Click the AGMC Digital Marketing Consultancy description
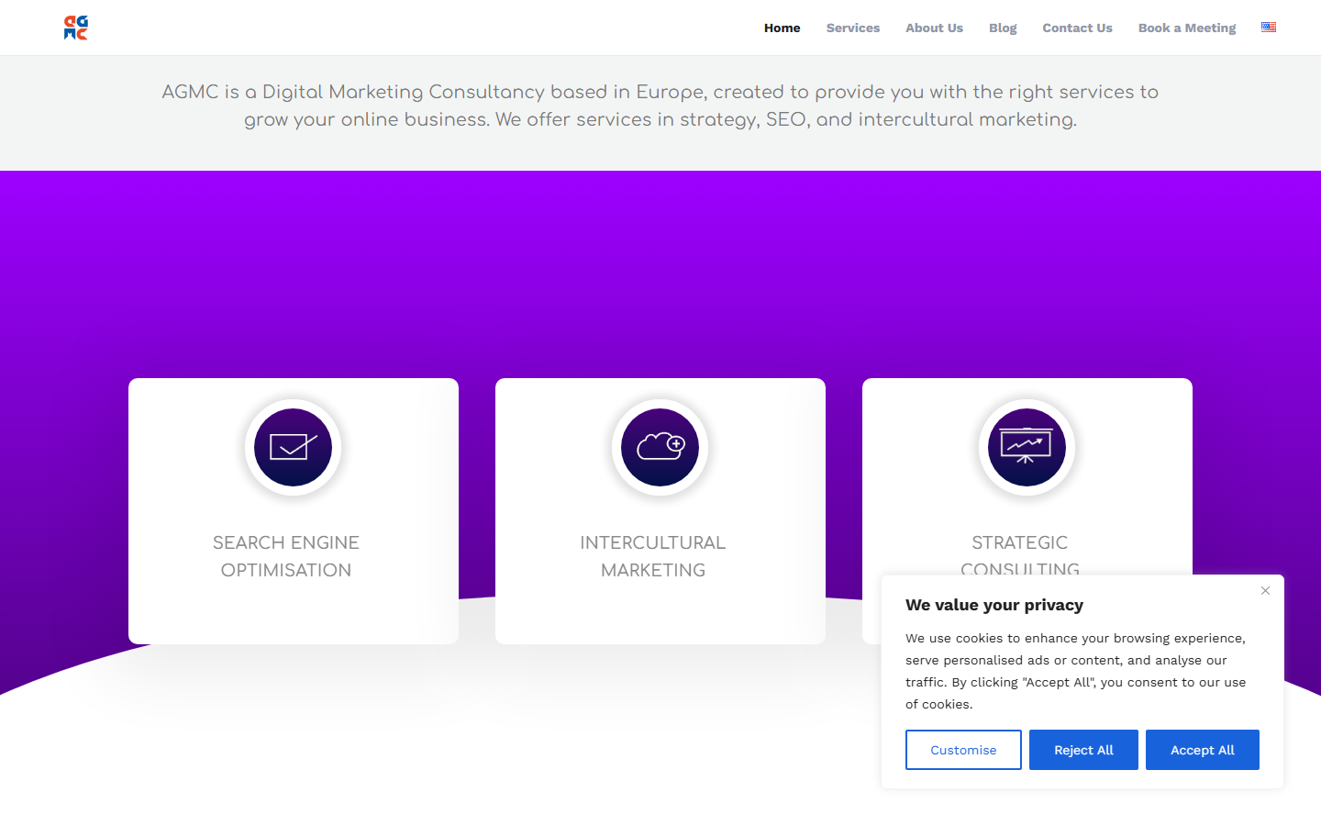Screen dimensions: 1321x826 [660, 106]
